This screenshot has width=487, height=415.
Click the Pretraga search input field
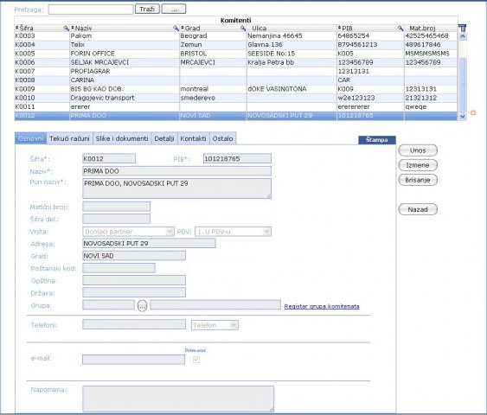click(91, 10)
